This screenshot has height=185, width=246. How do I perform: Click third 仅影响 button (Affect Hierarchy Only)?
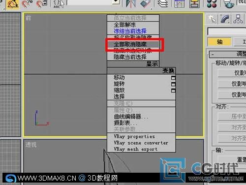[x=232, y=94]
